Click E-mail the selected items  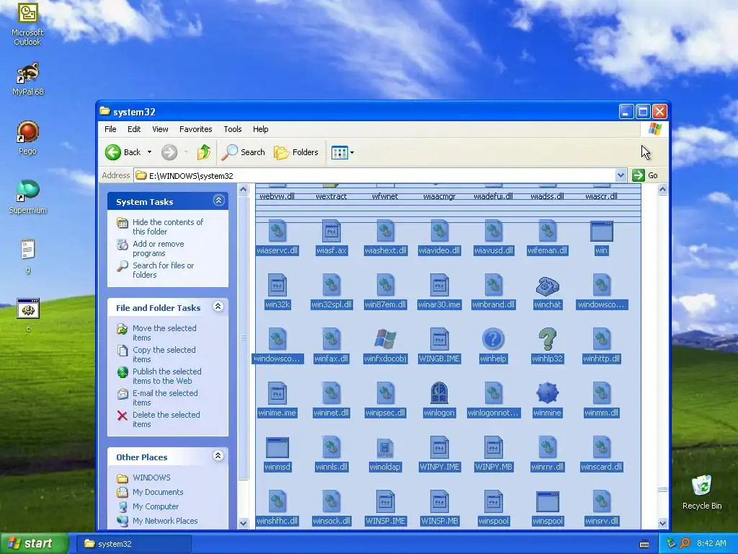coord(165,397)
